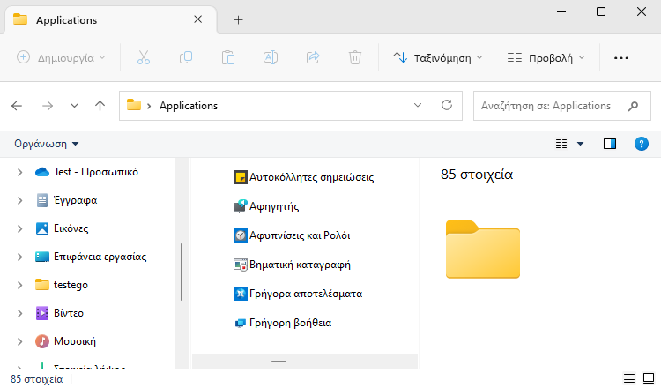Screen dimensions: 661x388
Task: Expand the Βίντεο tree node
Action: coord(19,313)
